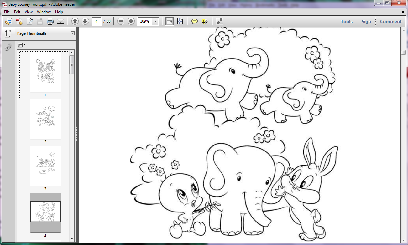
Task: Select the page 2 thumbnail
Action: (x=45, y=119)
